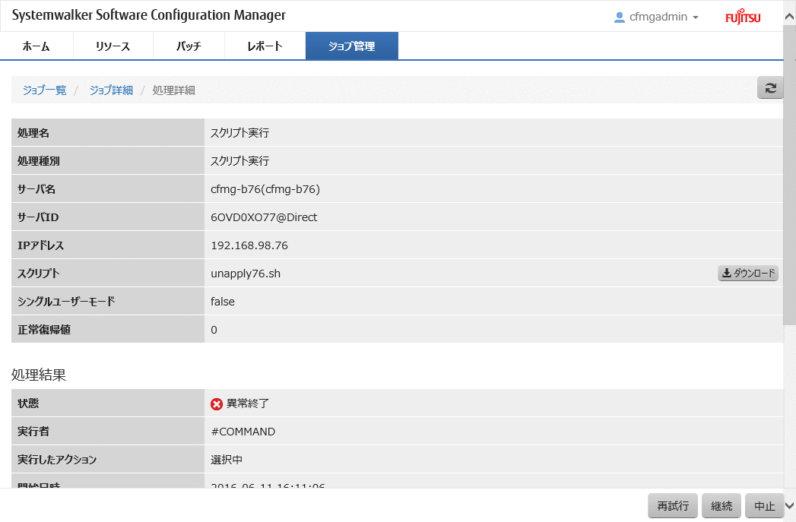Click the 継続 button
This screenshot has height=522, width=796.
tap(721, 506)
